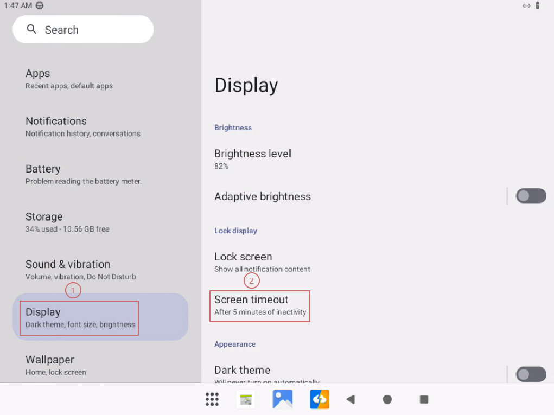Open Screen timeout option
554x415 pixels.
click(x=260, y=305)
